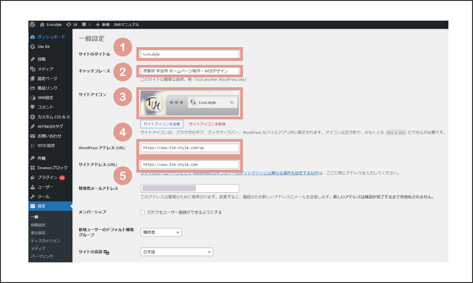Viewport: 473px width, 283px height.
Task: Click the 固定ページ pages icon
Action: point(33,78)
